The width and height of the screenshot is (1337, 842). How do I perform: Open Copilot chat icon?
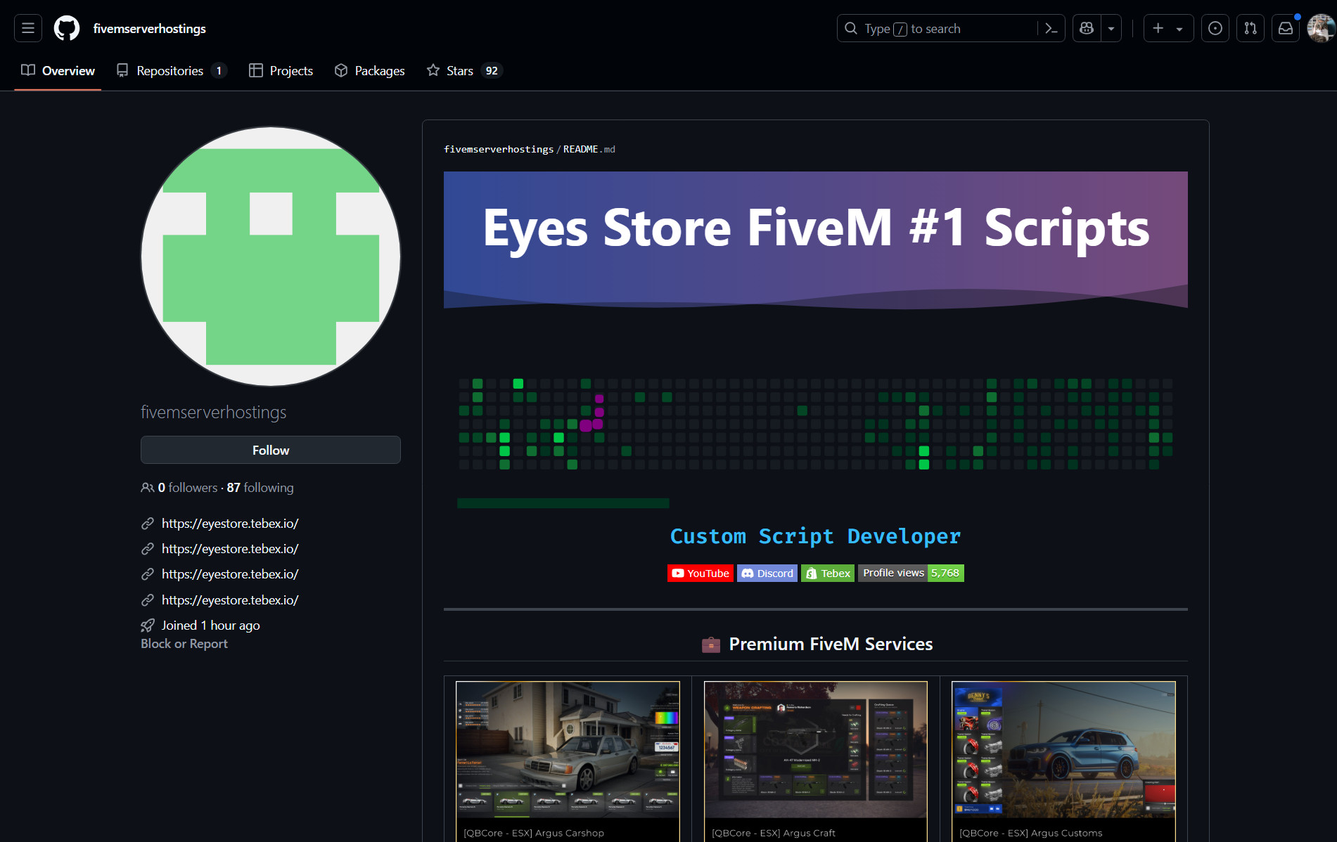coord(1087,28)
